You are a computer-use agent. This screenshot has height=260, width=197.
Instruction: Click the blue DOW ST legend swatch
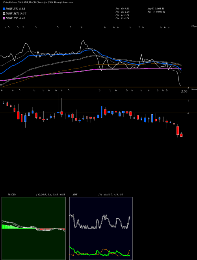[4, 9]
